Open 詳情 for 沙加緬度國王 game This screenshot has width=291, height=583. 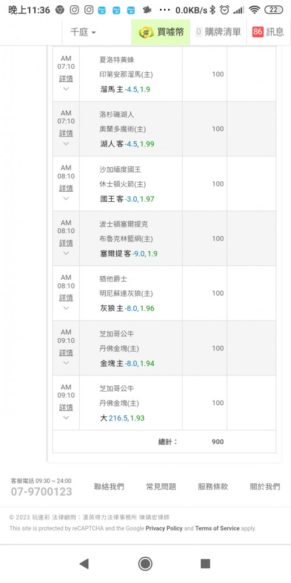[66, 188]
